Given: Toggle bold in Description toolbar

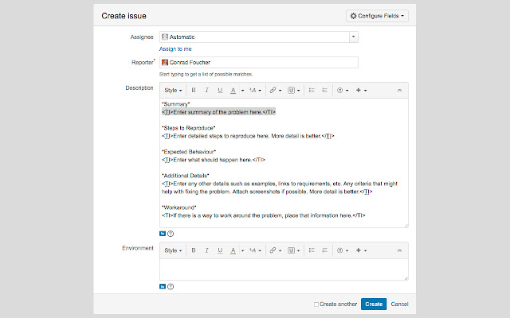Looking at the screenshot, I should (194, 91).
